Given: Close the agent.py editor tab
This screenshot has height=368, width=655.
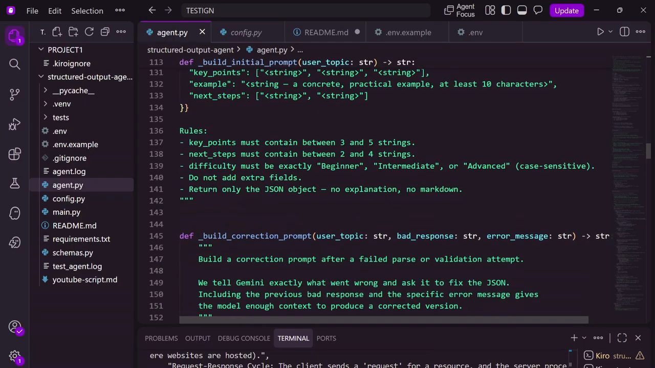Looking at the screenshot, I should tap(202, 32).
